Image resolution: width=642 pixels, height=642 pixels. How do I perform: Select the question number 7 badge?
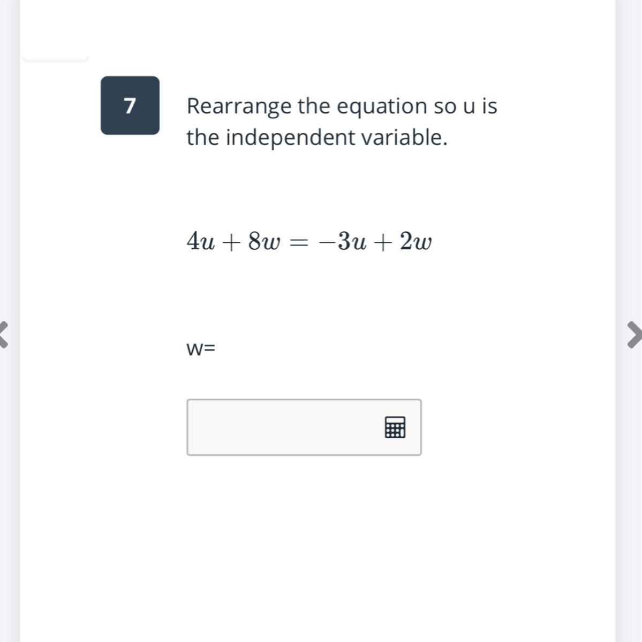(130, 105)
